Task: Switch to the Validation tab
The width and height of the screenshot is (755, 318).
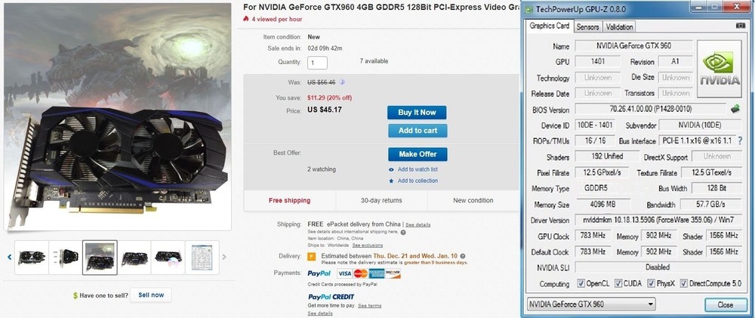Action: click(x=619, y=27)
